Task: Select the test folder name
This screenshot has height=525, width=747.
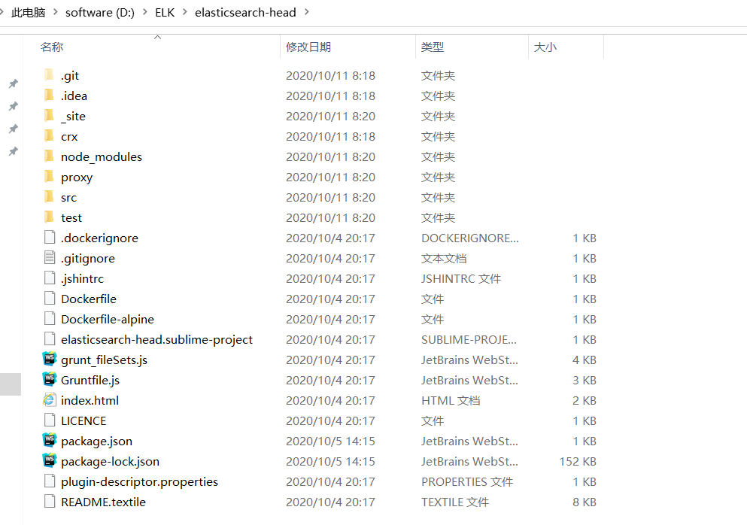Action: tap(71, 217)
